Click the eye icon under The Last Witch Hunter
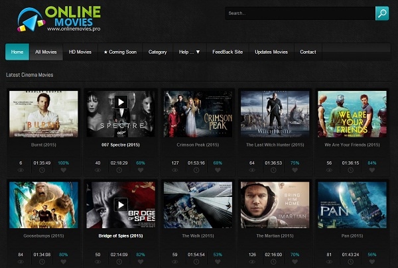Screen dimensions: 398x268 (252, 170)
